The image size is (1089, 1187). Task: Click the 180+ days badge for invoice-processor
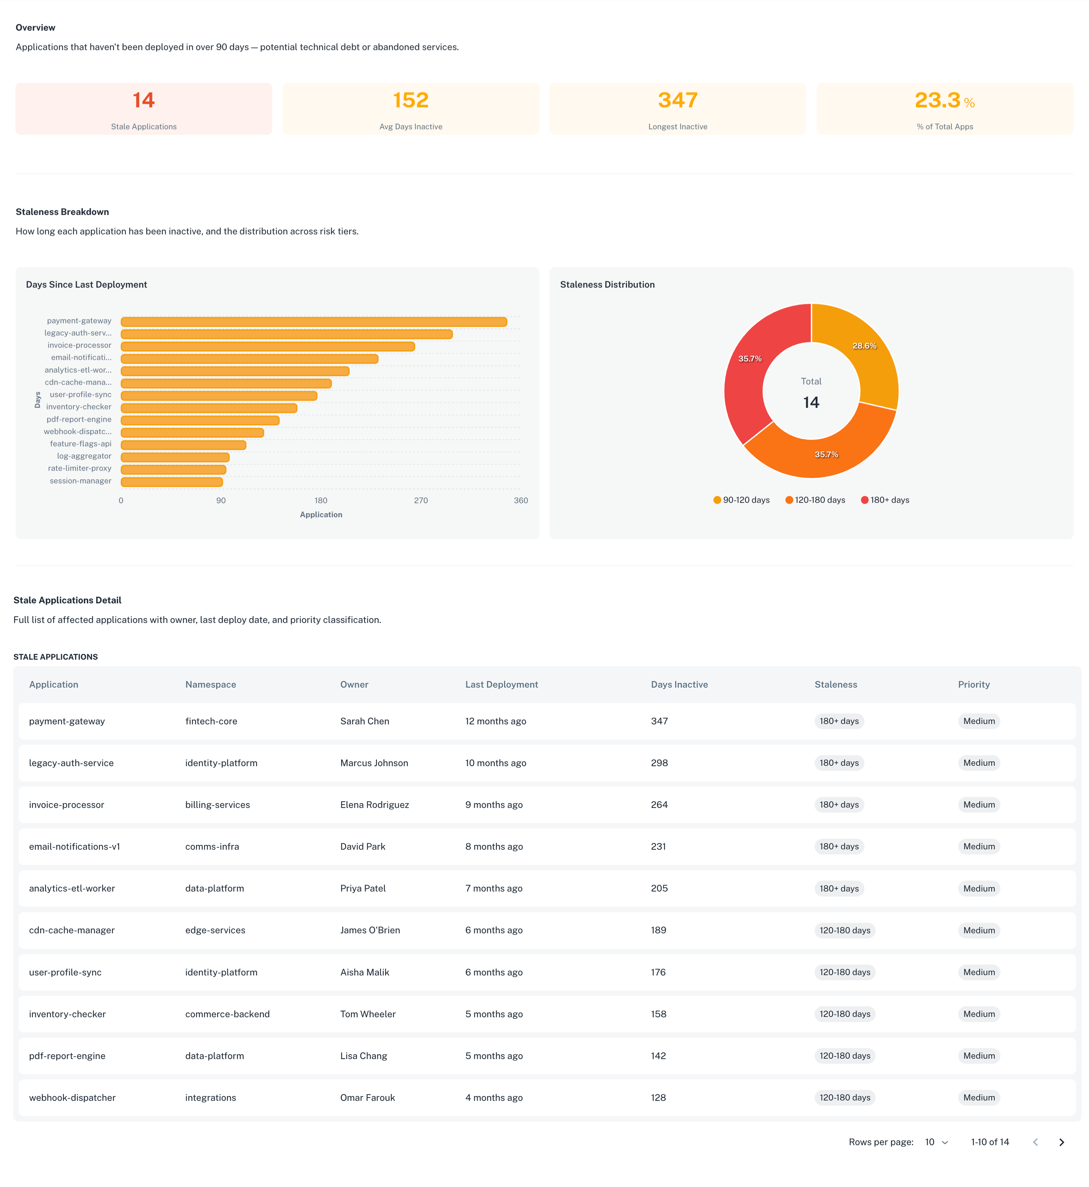click(839, 805)
